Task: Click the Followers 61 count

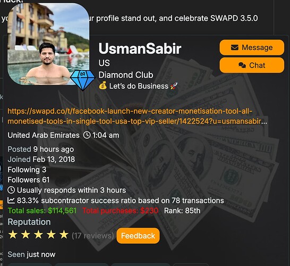Action: tap(29, 180)
